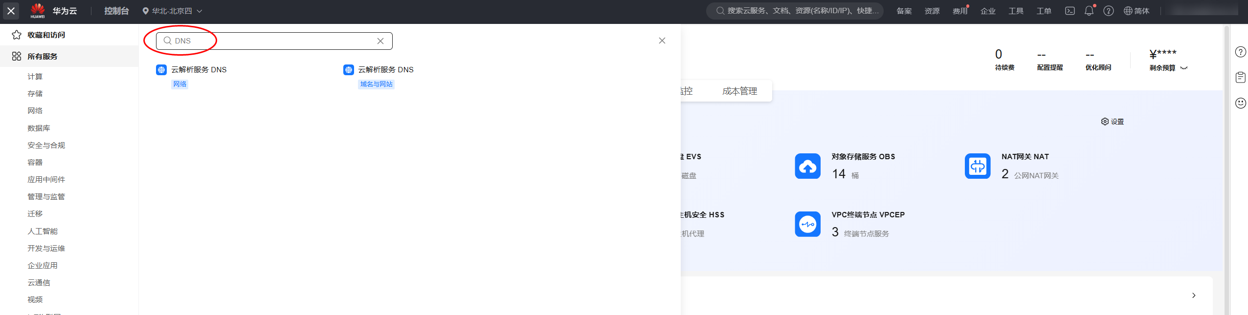Click the right chevron arrow at bottom card
The width and height of the screenshot is (1248, 315).
point(1194,295)
